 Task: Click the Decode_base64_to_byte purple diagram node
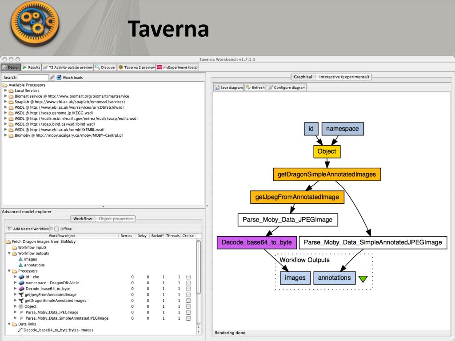point(257,242)
